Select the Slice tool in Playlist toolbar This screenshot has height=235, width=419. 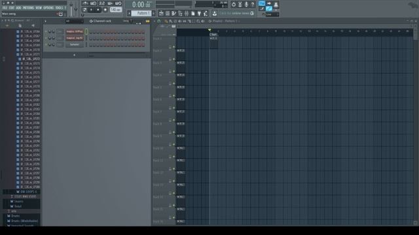[x=189, y=21]
